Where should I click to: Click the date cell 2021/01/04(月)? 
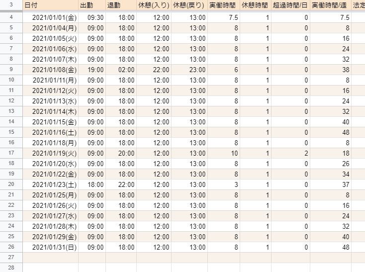click(50, 28)
